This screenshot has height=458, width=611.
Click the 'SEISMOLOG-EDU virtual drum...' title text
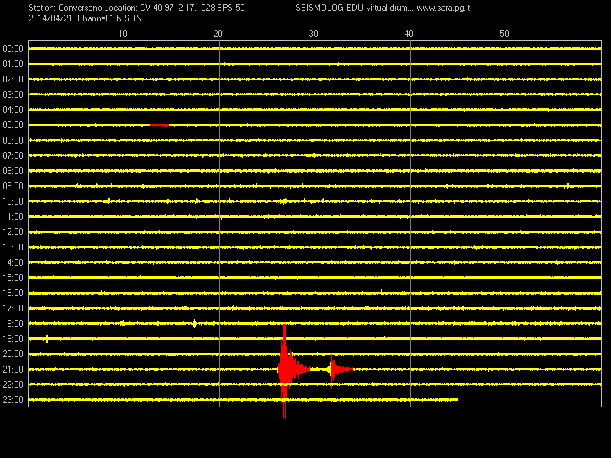click(354, 8)
